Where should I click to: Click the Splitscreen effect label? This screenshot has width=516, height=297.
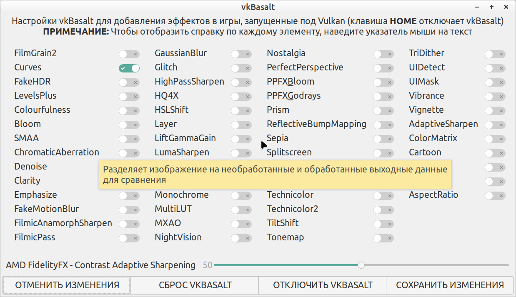pos(289,152)
